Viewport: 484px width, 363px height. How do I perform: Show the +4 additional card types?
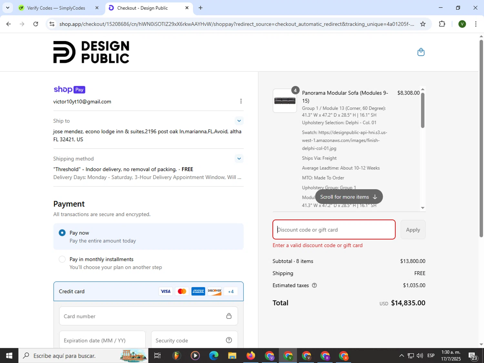coord(231,291)
